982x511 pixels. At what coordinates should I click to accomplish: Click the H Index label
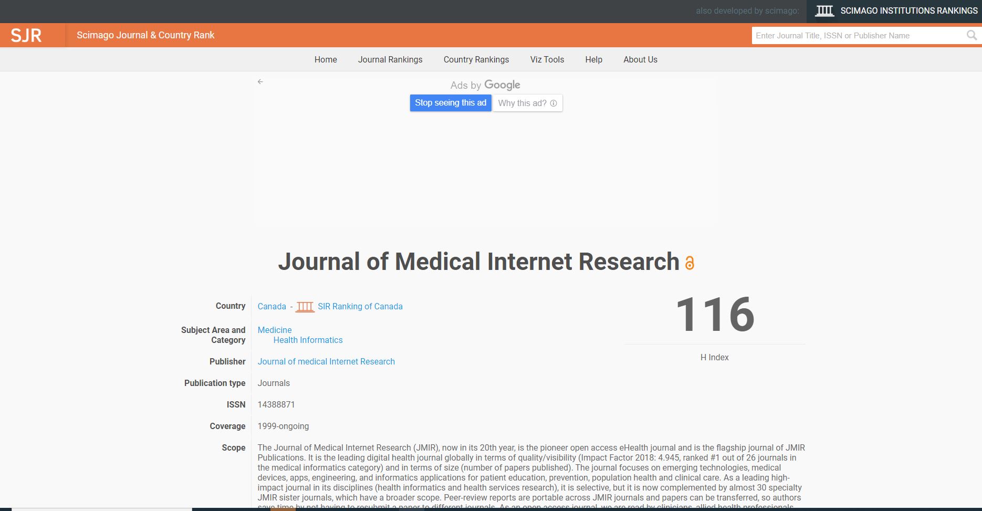(715, 358)
